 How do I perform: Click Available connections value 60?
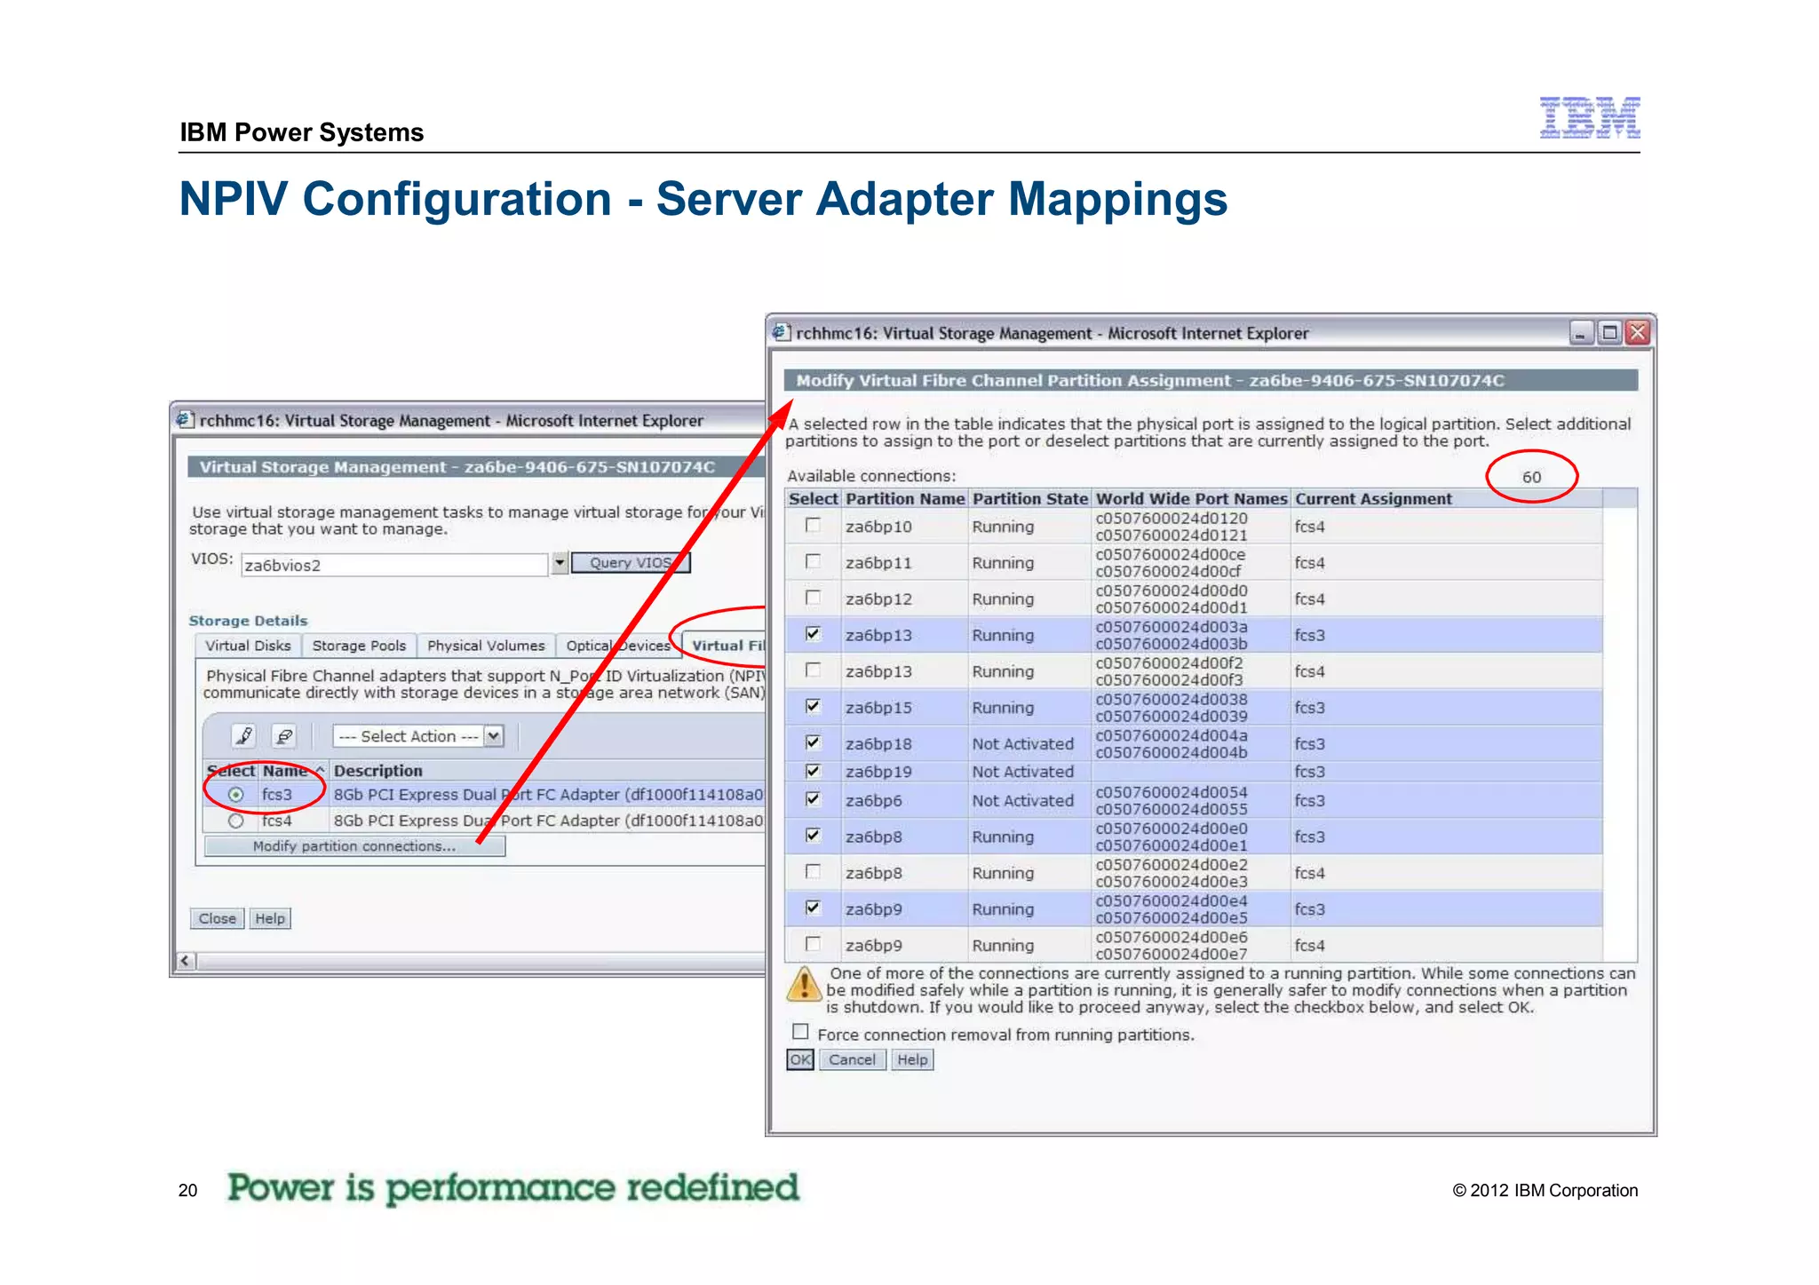click(x=1531, y=477)
